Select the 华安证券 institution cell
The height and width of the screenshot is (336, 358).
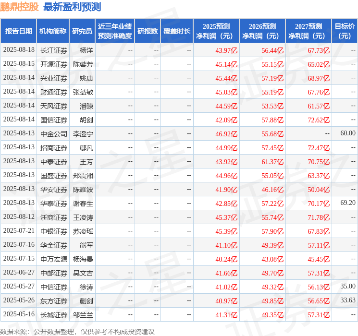coord(54,190)
